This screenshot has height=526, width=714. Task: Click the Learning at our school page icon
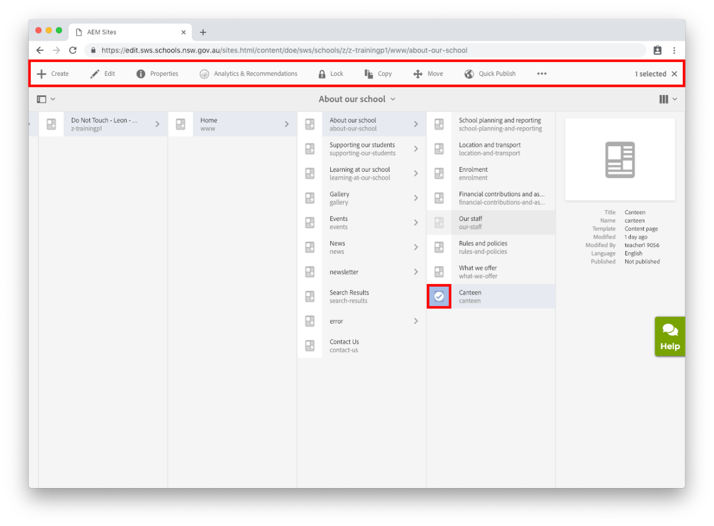310,173
